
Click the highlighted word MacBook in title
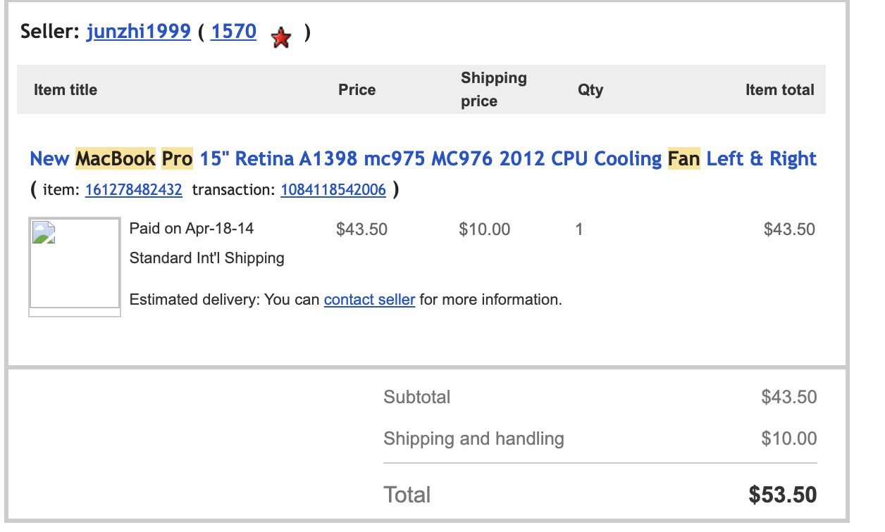[116, 158]
